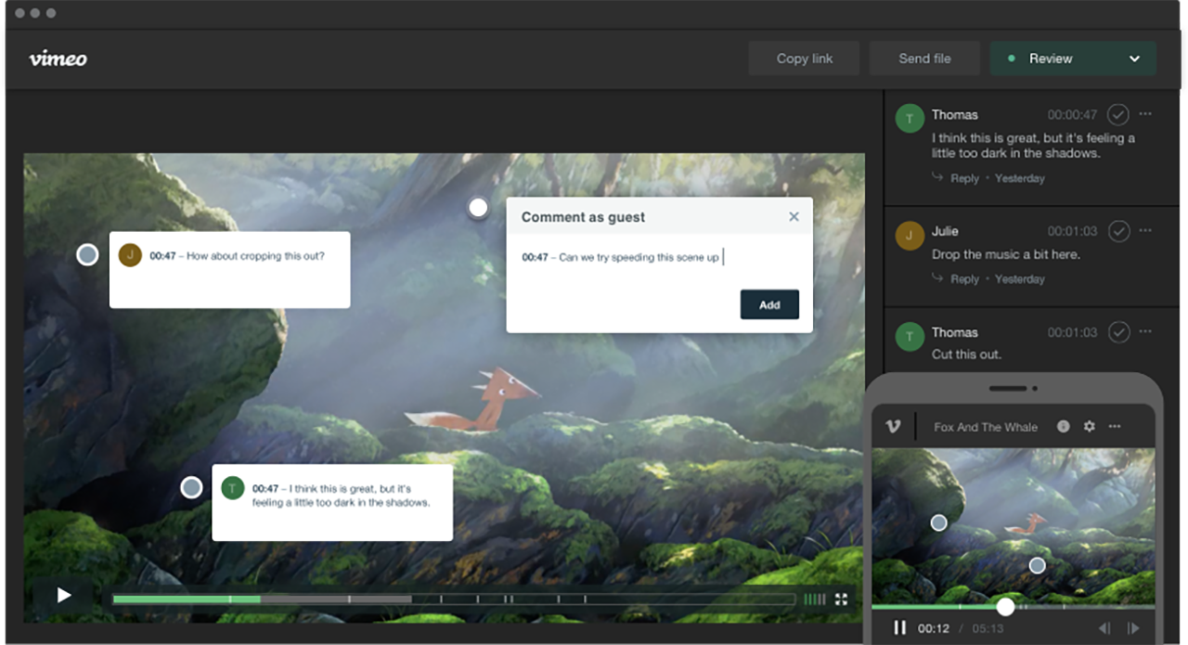Click the info icon in phone preview
This screenshot has width=1188, height=645.
point(1064,426)
